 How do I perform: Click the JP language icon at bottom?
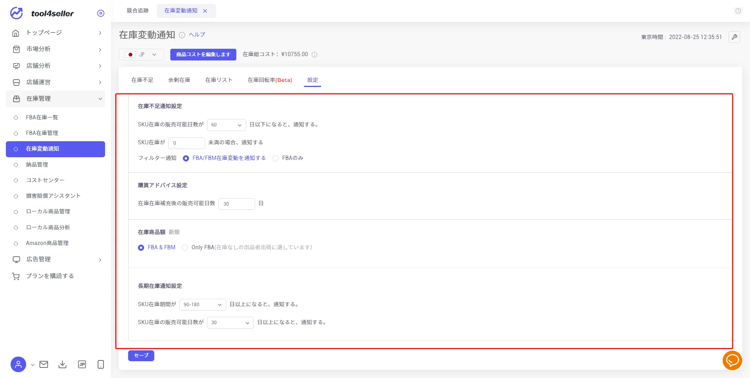pyautogui.click(x=82, y=364)
